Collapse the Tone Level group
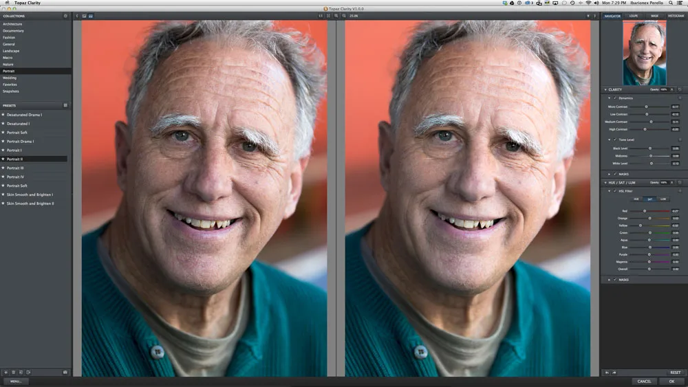Image resolution: width=688 pixels, height=387 pixels. point(610,140)
